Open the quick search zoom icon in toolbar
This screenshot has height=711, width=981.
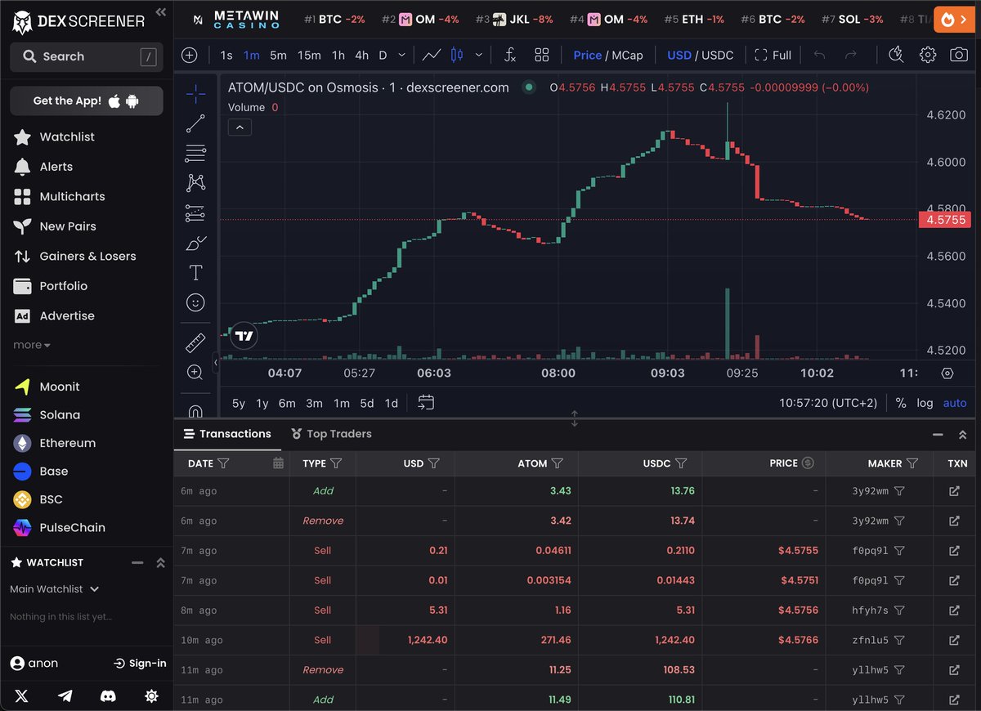(x=896, y=55)
